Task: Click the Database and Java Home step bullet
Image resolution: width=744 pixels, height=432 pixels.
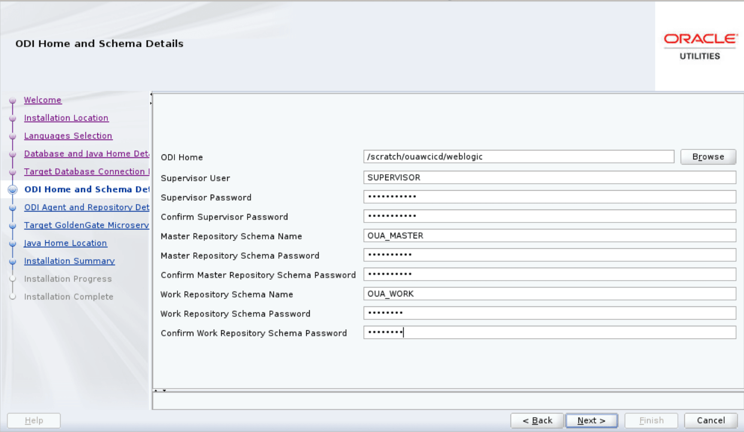Action: coord(13,154)
